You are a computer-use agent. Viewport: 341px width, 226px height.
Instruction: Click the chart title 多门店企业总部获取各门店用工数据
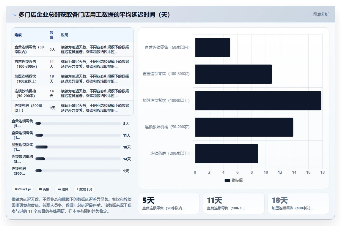pyautogui.click(x=94, y=15)
